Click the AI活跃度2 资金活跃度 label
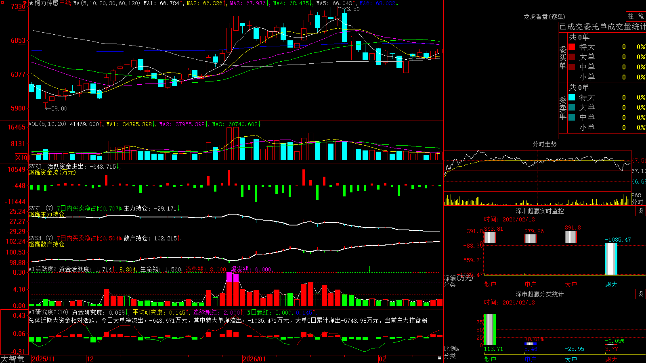The width and height of the screenshot is (646, 363). [60, 269]
